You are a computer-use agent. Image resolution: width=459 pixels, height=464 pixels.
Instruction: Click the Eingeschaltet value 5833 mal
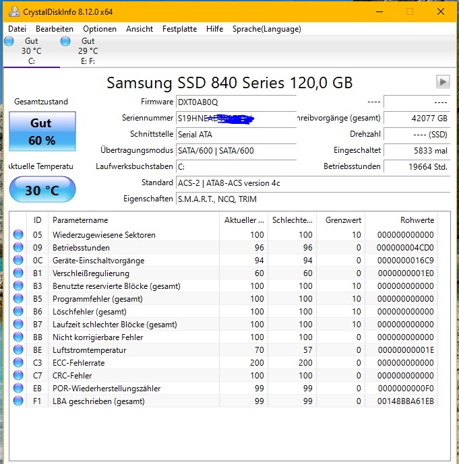pyautogui.click(x=417, y=151)
